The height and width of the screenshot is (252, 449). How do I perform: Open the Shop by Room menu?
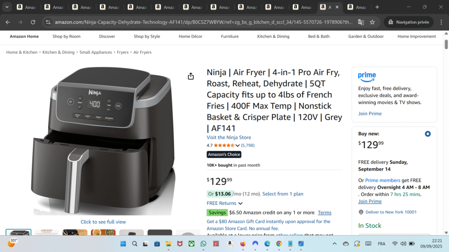click(x=66, y=36)
